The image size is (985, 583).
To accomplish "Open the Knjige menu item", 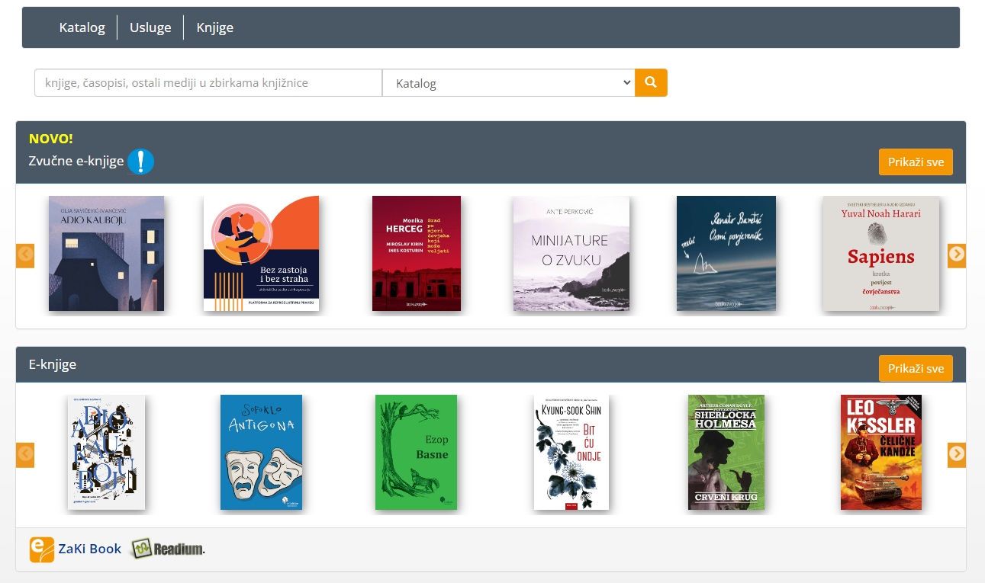I will (215, 27).
